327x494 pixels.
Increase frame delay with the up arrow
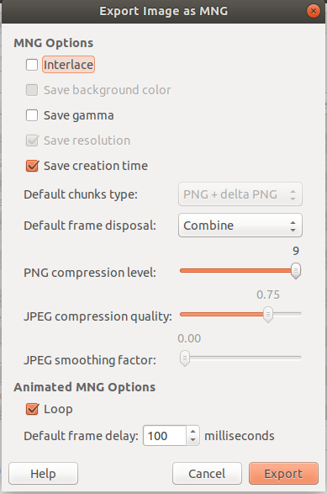[193, 432]
